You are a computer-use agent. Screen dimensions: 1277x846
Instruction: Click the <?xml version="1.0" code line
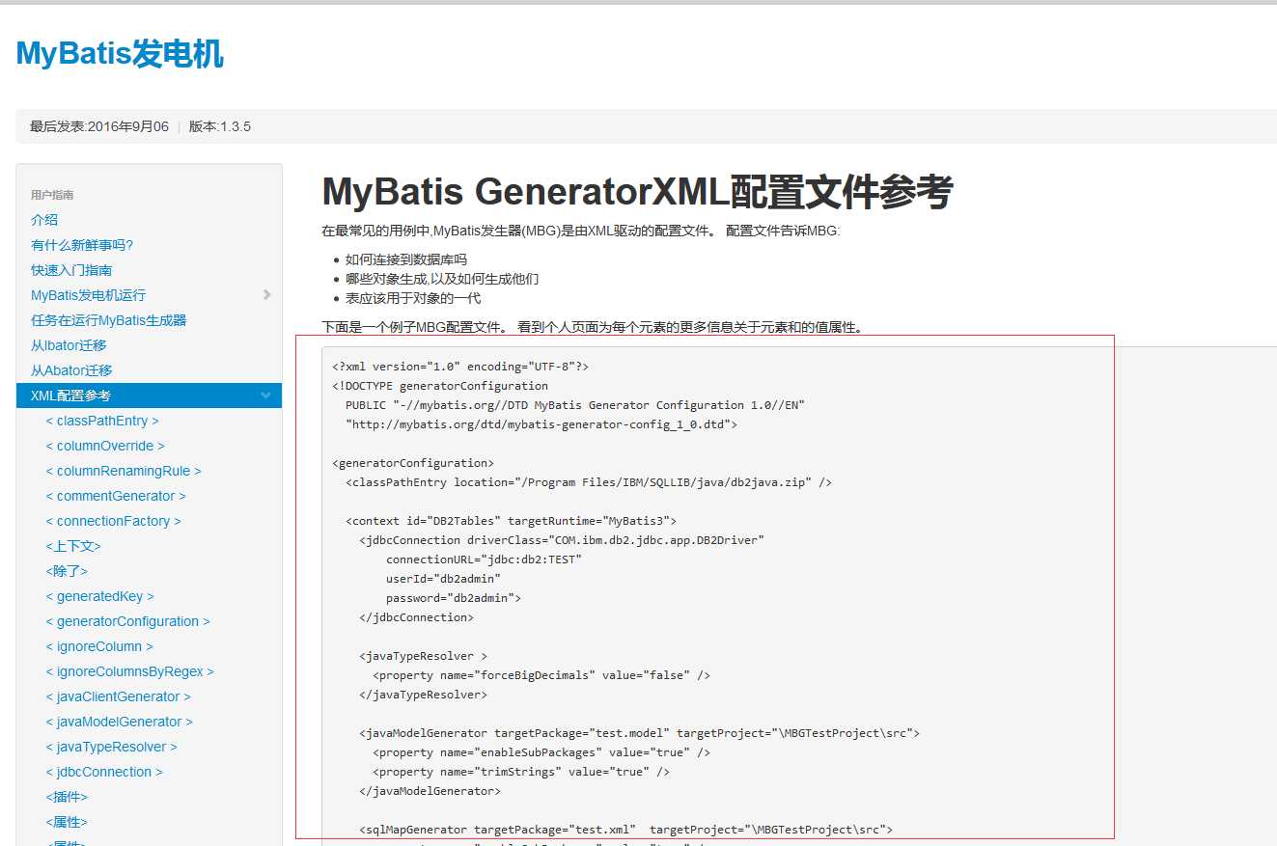pyautogui.click(x=460, y=367)
